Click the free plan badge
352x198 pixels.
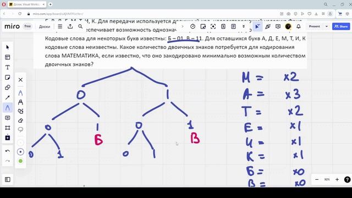click(x=28, y=26)
